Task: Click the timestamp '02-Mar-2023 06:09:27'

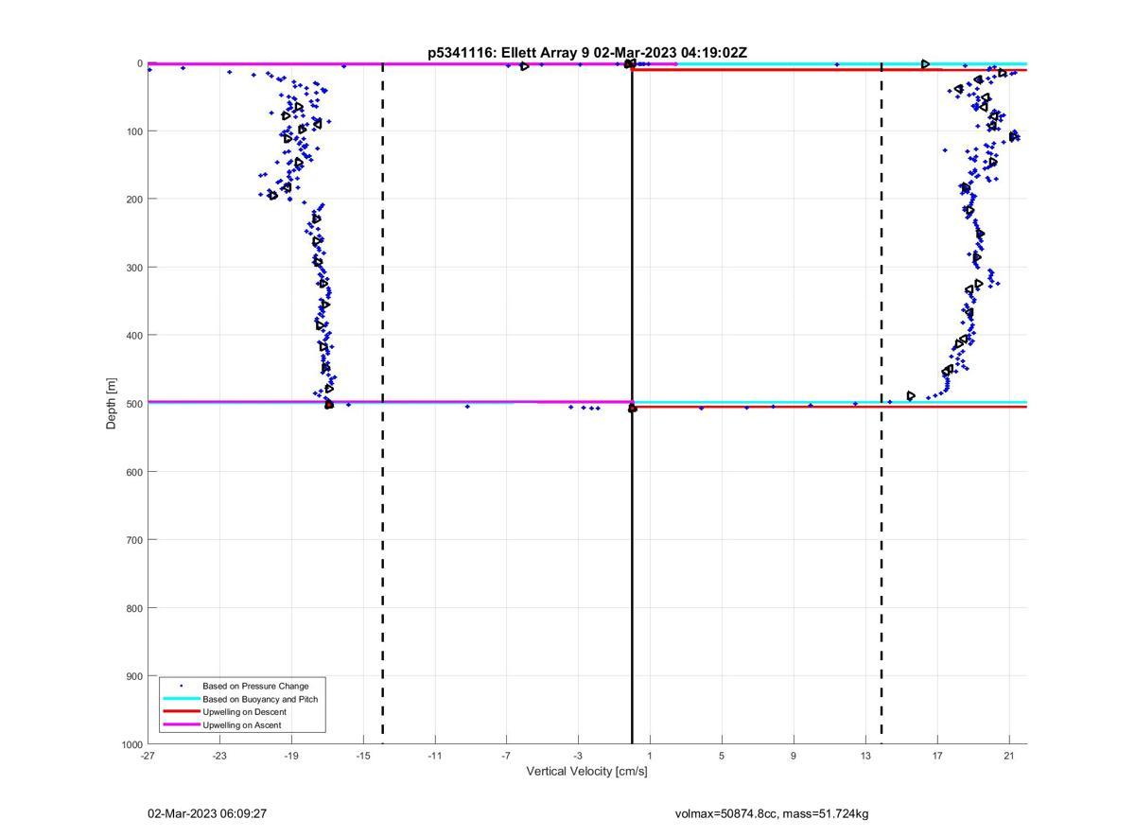Action: pyautogui.click(x=207, y=813)
